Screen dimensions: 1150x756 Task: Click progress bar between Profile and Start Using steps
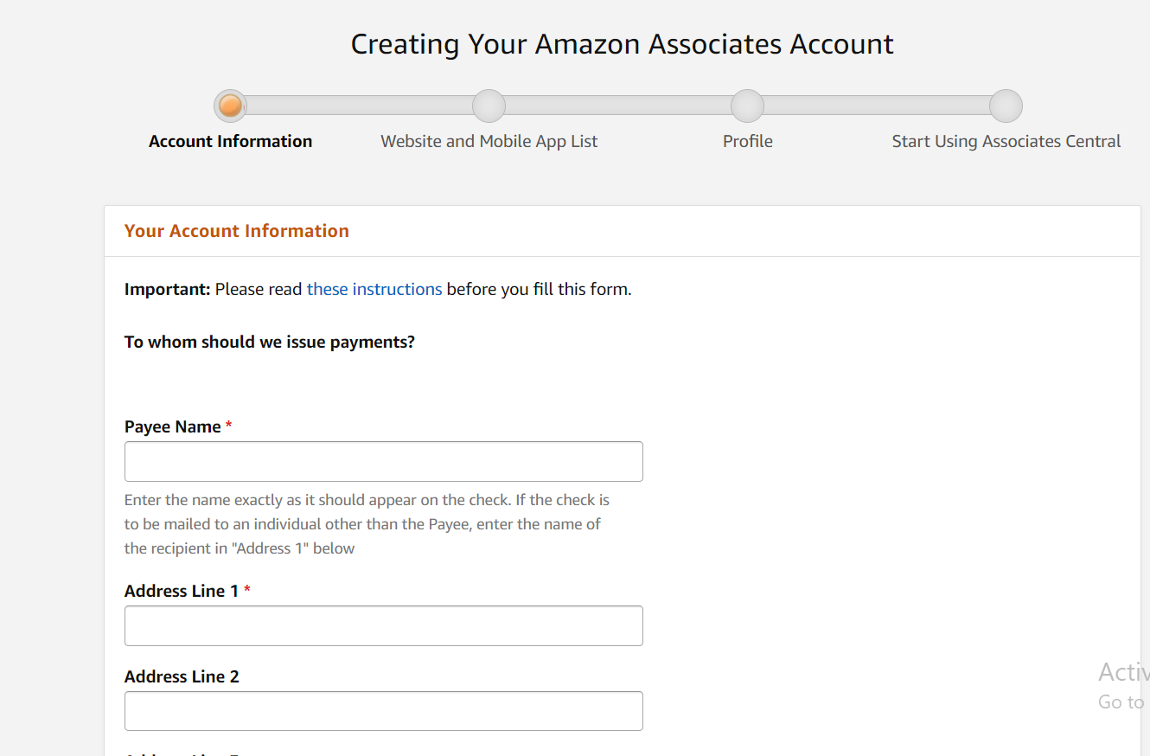[x=876, y=106]
